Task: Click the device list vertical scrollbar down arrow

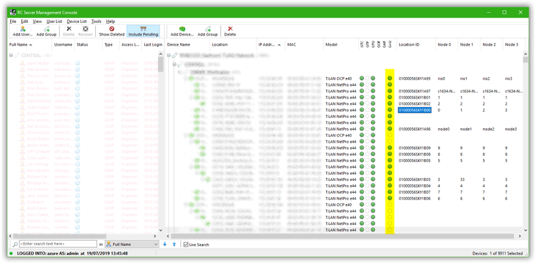Action: point(525,230)
